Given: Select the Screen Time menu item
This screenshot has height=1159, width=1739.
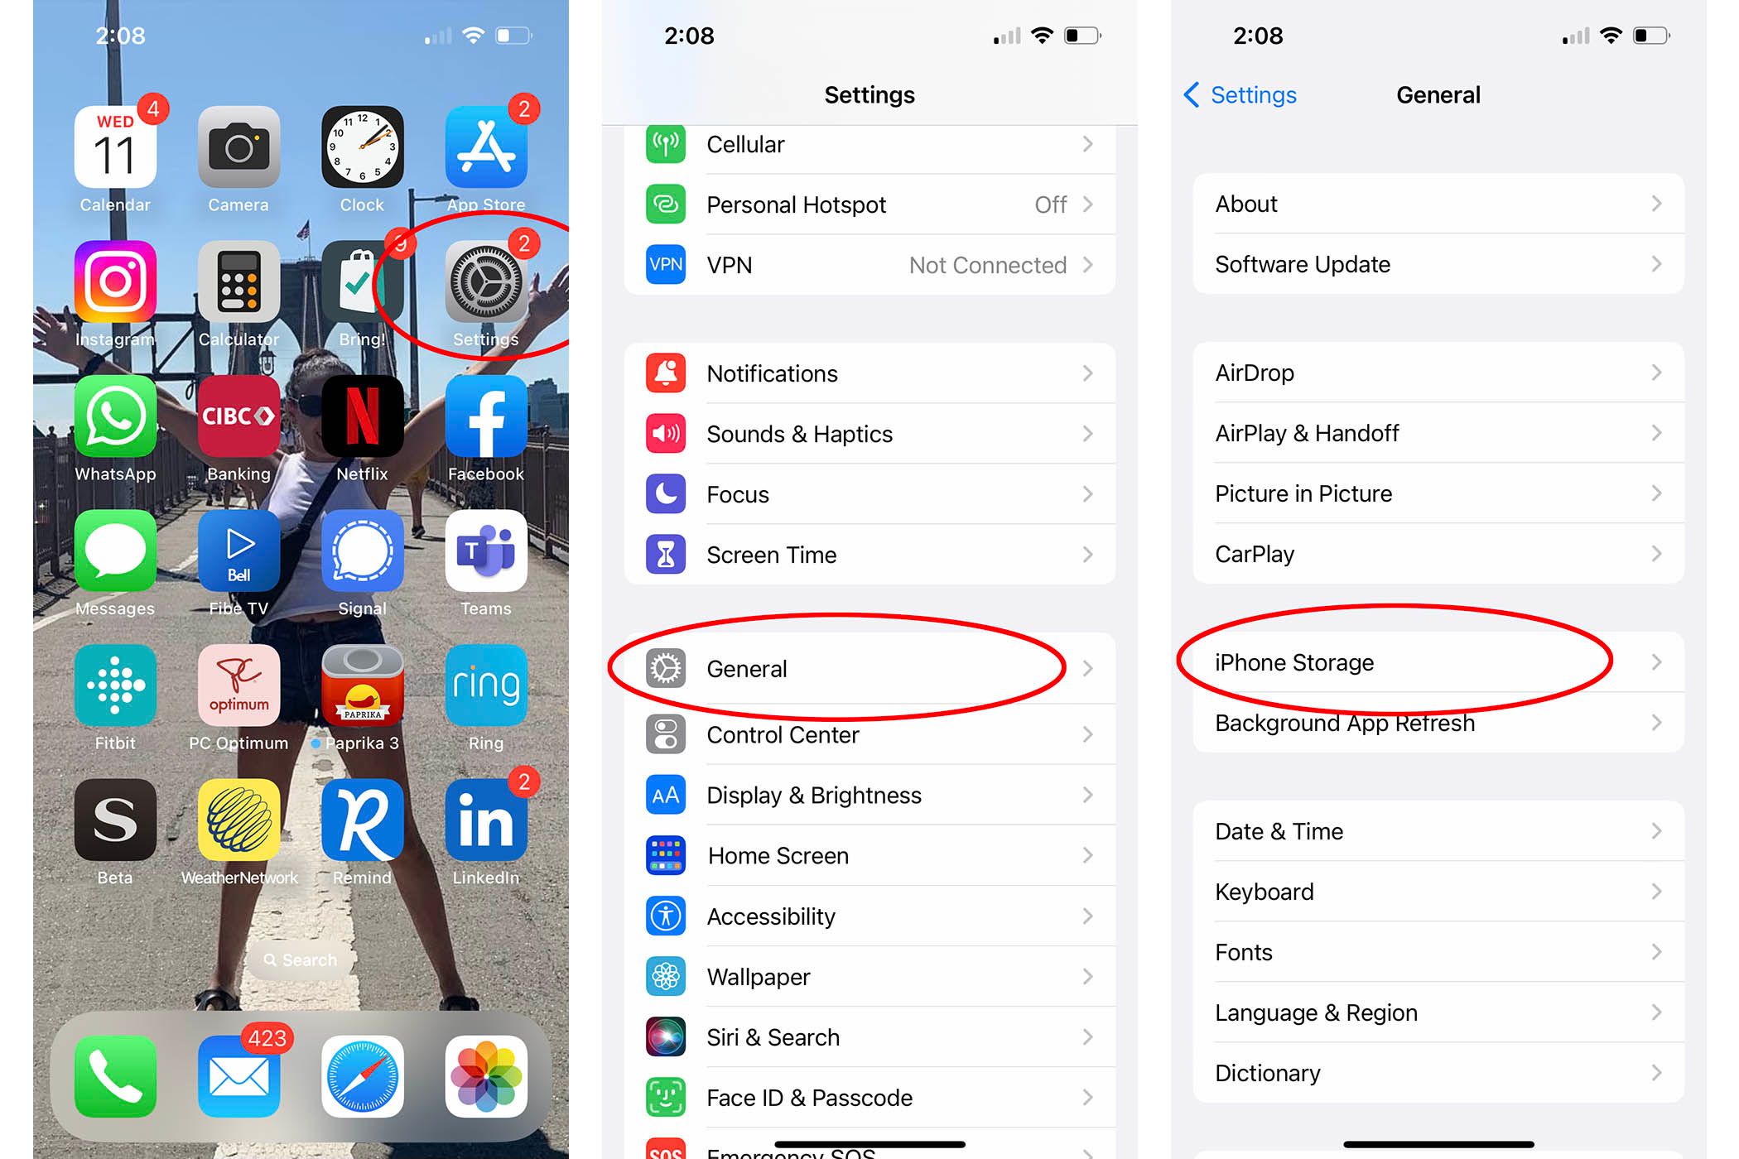Looking at the screenshot, I should [869, 555].
